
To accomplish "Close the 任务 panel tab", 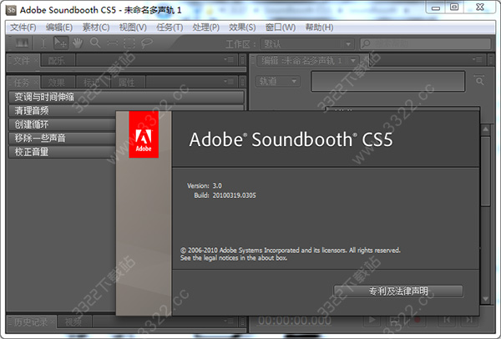I will tap(36, 82).
